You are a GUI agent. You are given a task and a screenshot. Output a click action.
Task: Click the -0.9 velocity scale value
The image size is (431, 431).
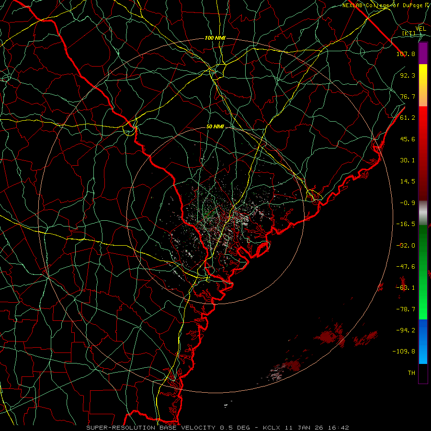pyautogui.click(x=408, y=203)
